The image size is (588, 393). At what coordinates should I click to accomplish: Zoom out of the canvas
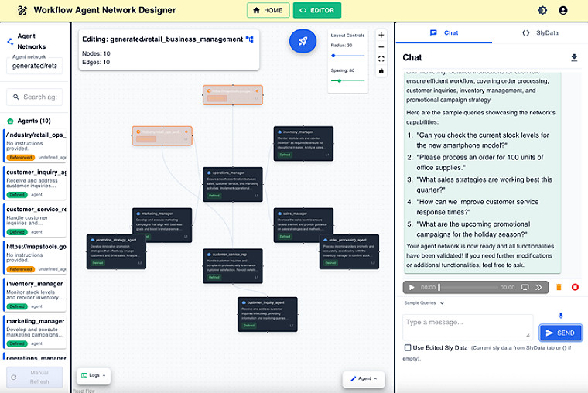381,46
